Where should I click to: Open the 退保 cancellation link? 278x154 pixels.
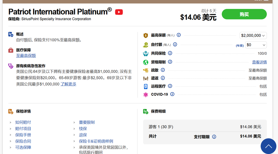[x=83, y=135]
